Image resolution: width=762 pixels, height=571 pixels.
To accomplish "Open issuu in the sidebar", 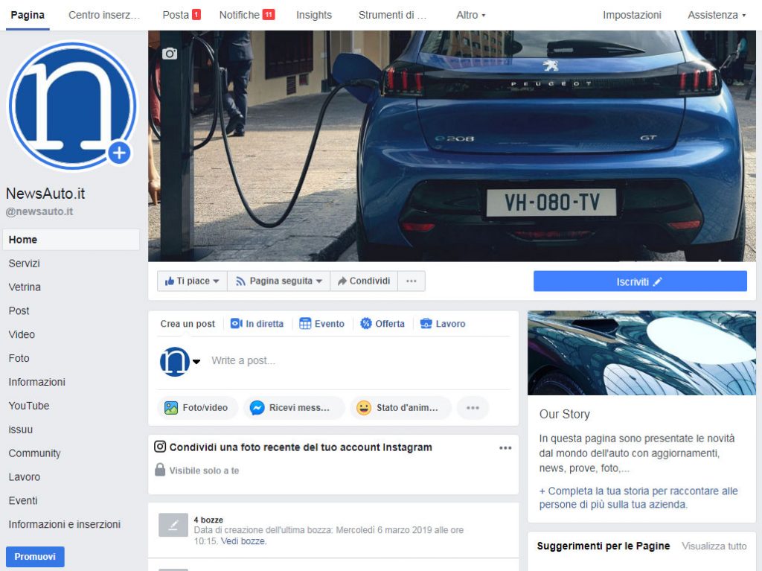I will click(x=21, y=430).
